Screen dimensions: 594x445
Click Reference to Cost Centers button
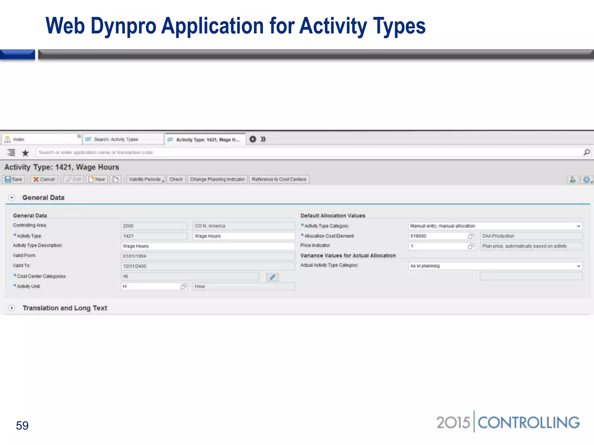(279, 179)
